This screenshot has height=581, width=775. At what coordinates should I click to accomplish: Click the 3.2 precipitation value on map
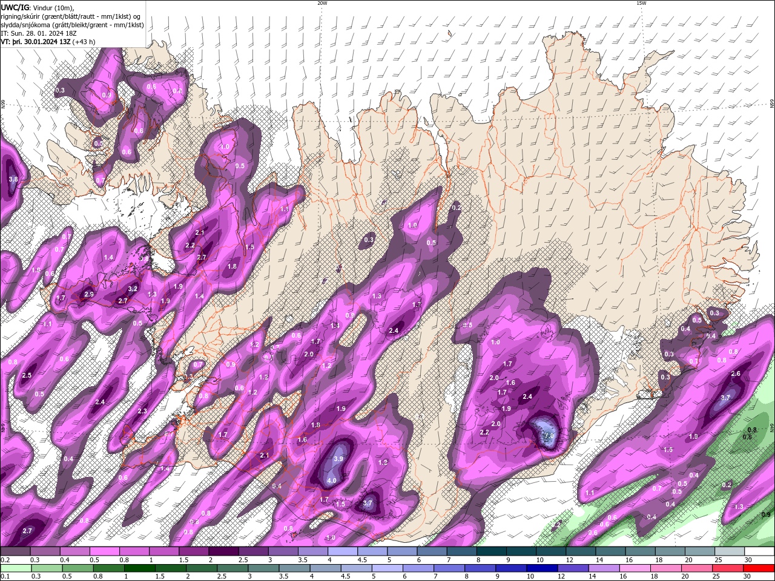[133, 289]
